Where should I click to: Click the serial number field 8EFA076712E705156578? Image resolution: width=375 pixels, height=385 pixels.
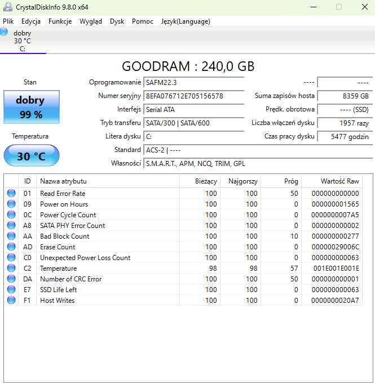click(x=194, y=96)
